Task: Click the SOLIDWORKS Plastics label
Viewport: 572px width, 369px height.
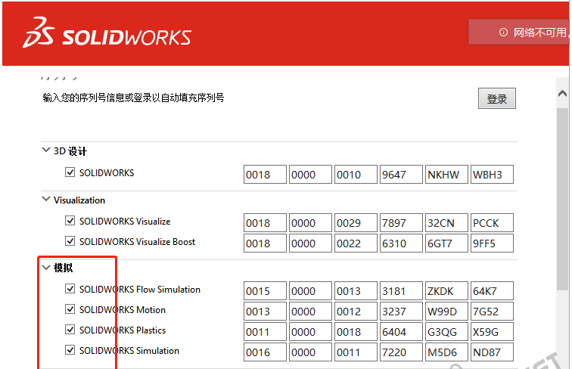Action: point(123,330)
